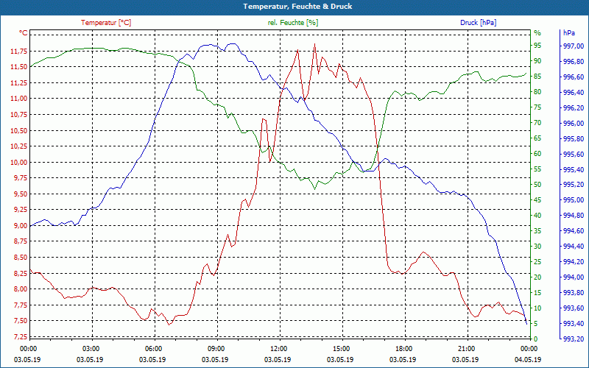Click the 996,80 pressure axis value
This screenshot has width=589, height=368.
tap(574, 62)
